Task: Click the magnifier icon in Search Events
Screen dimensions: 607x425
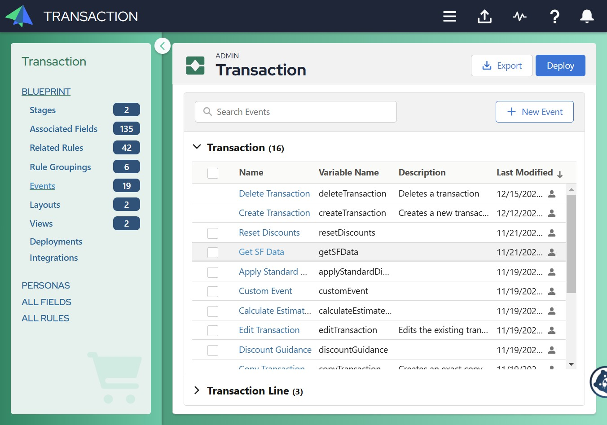Action: coord(207,111)
